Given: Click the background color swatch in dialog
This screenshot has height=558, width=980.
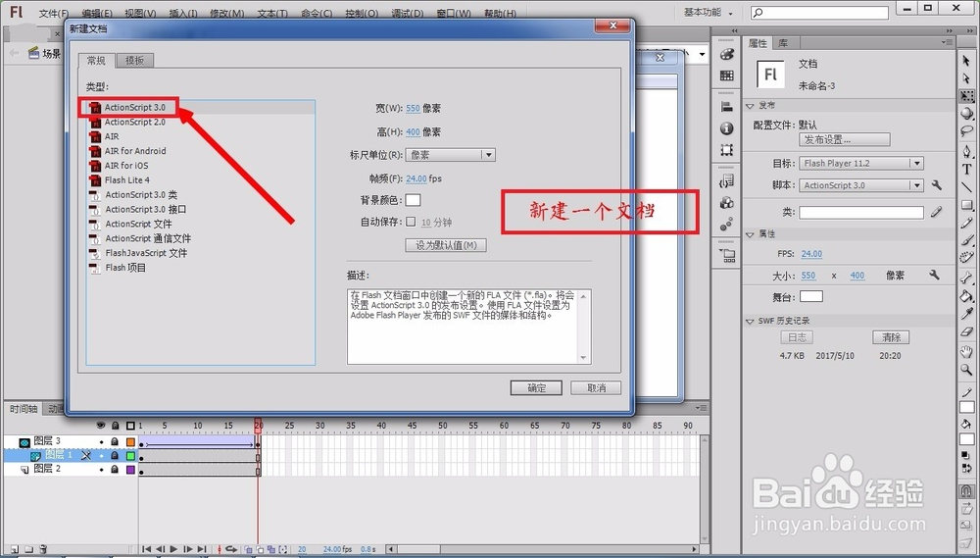Looking at the screenshot, I should click(x=414, y=200).
